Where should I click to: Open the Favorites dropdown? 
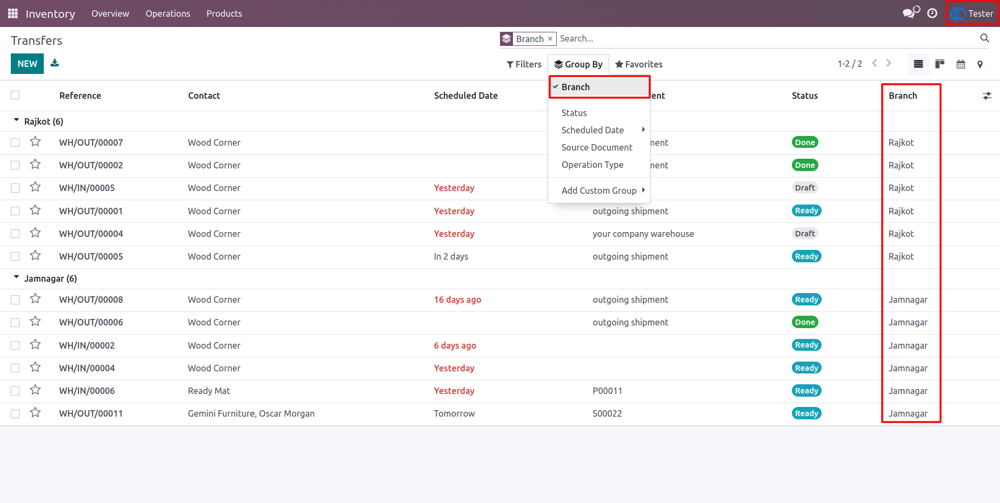[x=638, y=64]
